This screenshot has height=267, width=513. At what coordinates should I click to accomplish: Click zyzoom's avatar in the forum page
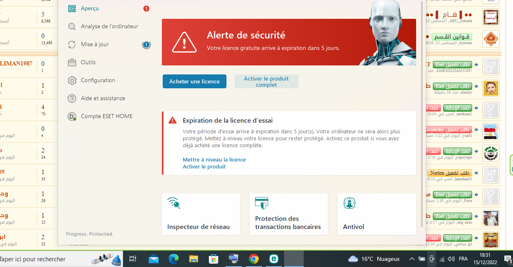(491, 39)
